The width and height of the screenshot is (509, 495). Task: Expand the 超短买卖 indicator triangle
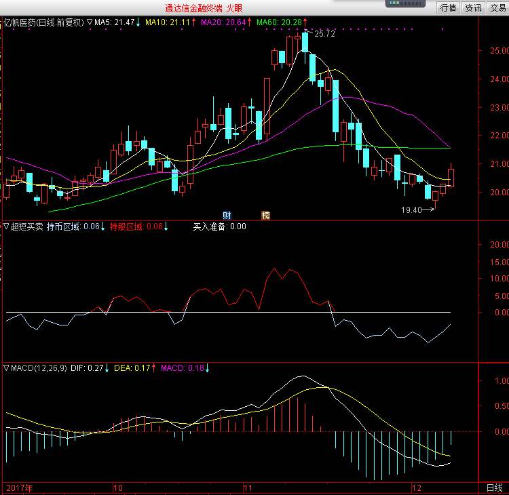pos(6,226)
